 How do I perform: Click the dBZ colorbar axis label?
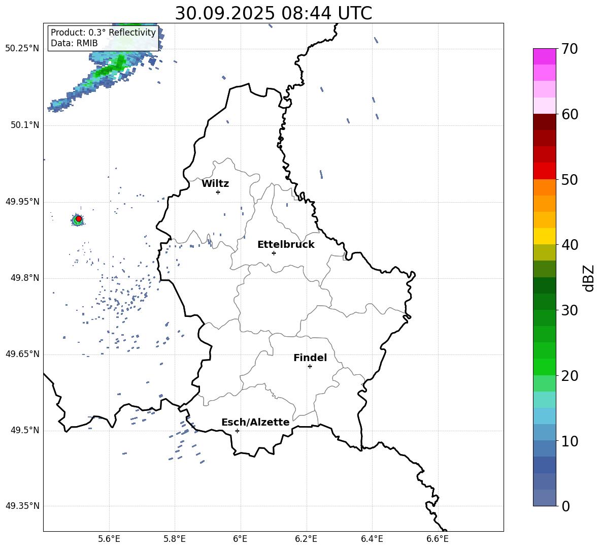point(589,278)
